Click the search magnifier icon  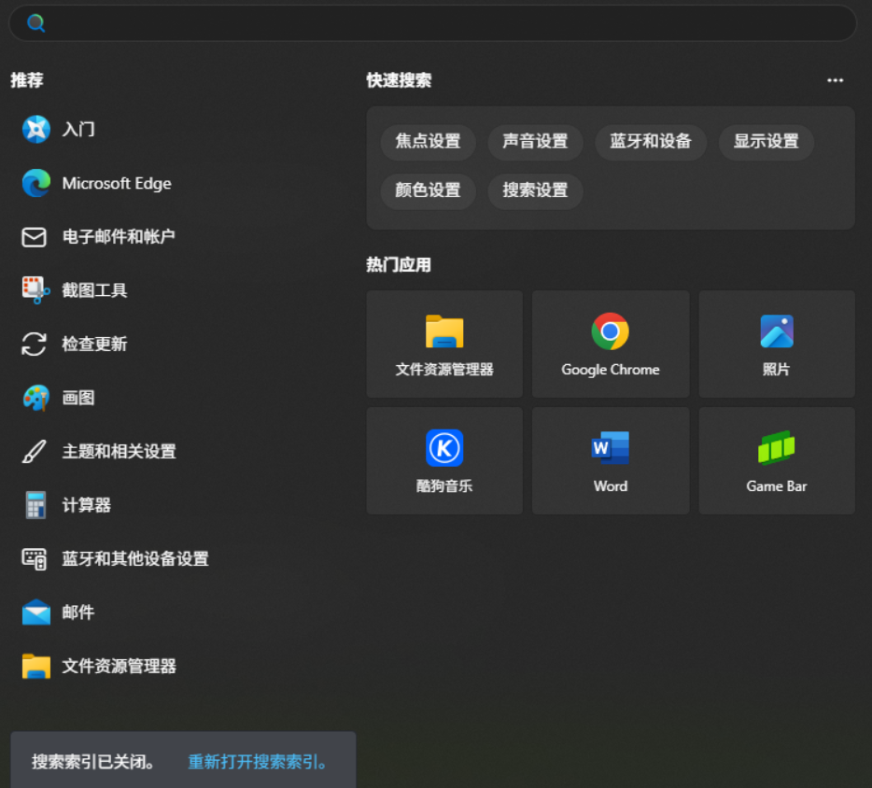36,22
